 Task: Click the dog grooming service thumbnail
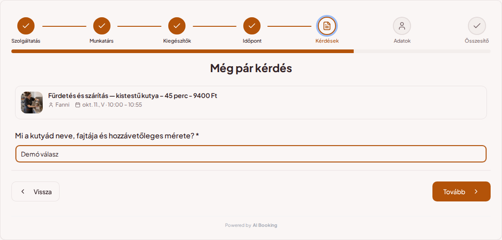pos(32,103)
